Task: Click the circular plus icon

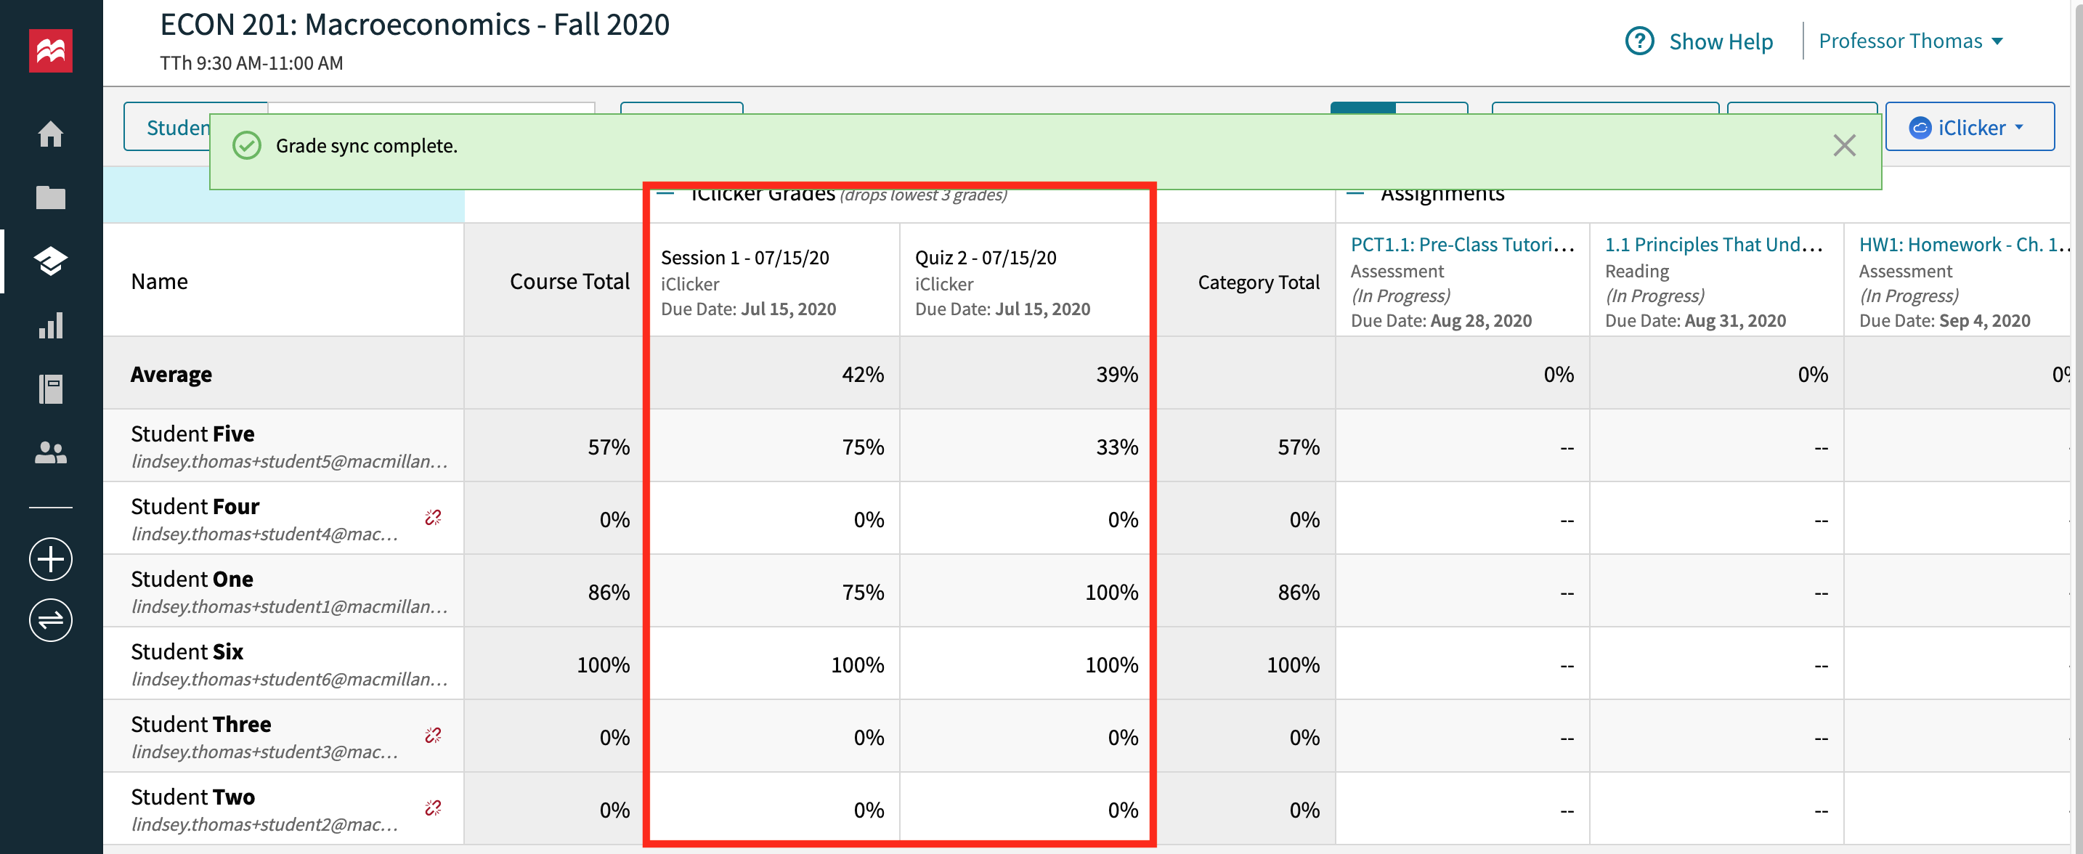Action: (50, 558)
